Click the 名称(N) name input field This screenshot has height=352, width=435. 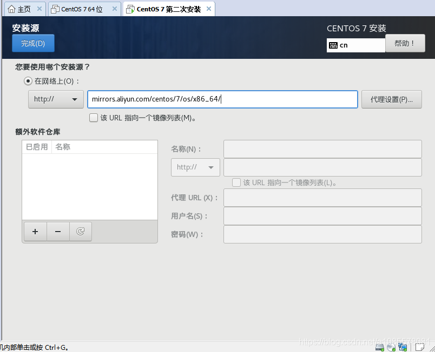322,149
